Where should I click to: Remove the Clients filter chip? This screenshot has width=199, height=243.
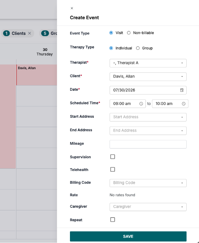point(30,33)
